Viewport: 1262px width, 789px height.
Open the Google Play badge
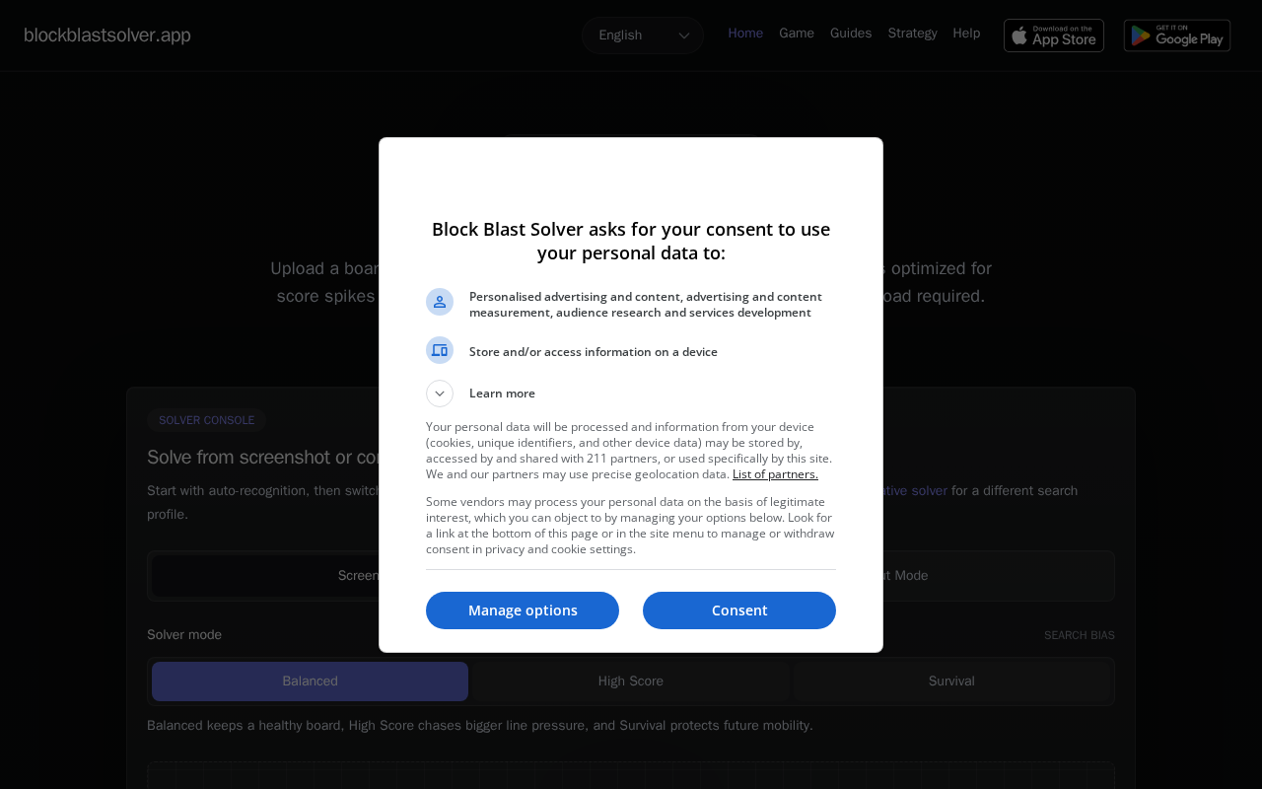click(1176, 36)
